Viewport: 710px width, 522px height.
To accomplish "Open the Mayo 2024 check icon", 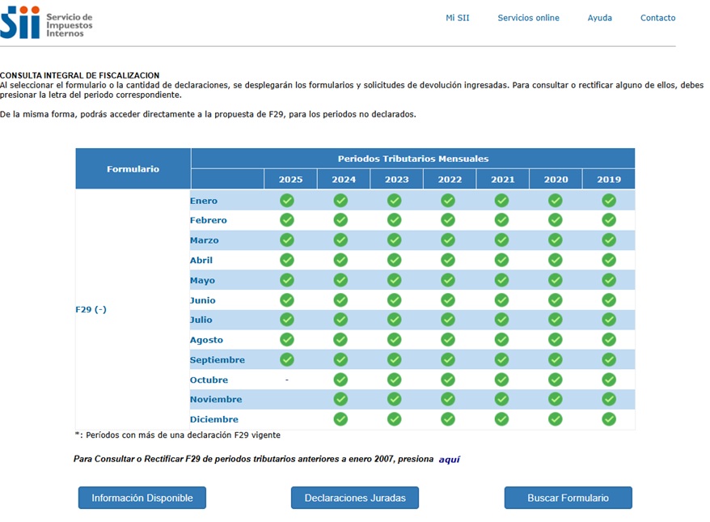I will point(340,280).
